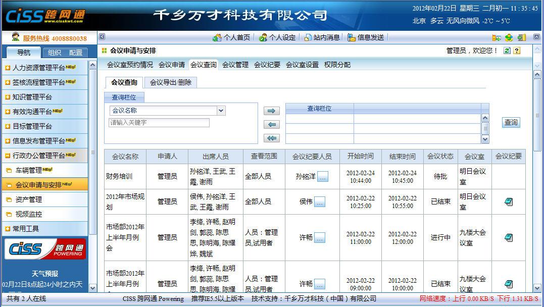This screenshot has height=307, width=544.
Task: Switch to the 组织 tab
Action: [x=54, y=52]
